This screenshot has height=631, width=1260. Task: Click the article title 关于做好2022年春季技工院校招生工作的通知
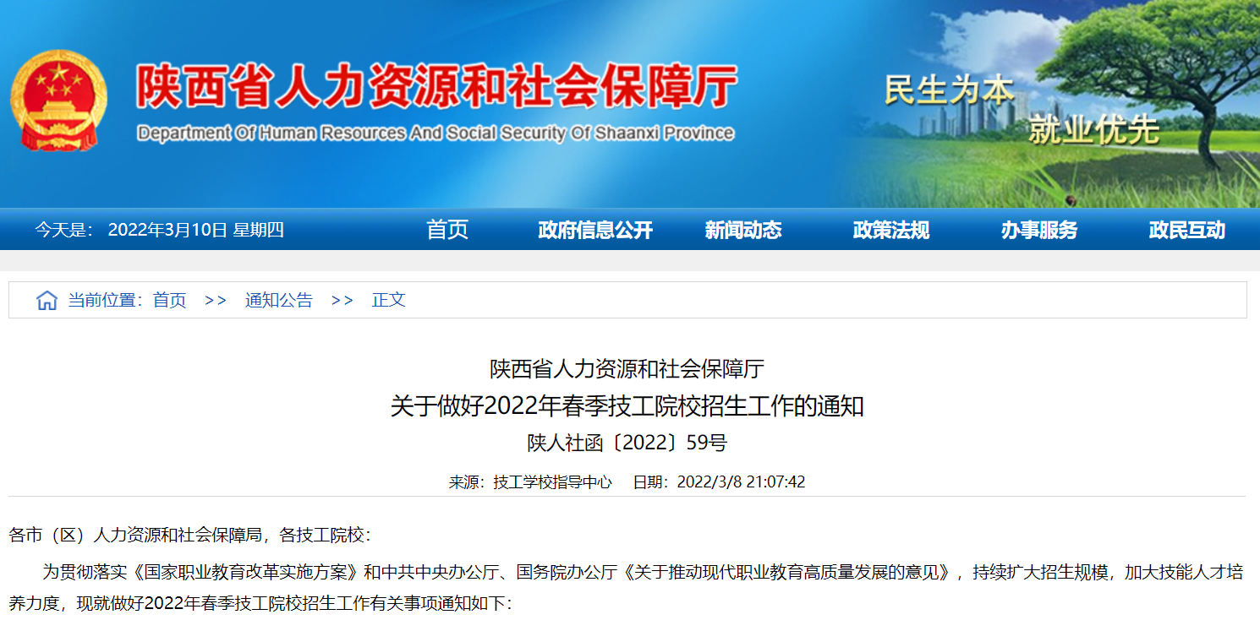(627, 406)
